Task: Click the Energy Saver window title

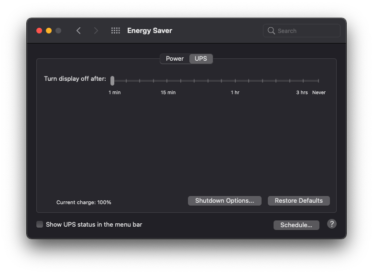Action: click(x=150, y=31)
